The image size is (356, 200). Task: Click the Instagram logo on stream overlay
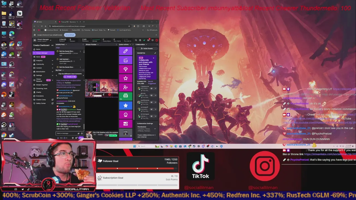tap(265, 166)
